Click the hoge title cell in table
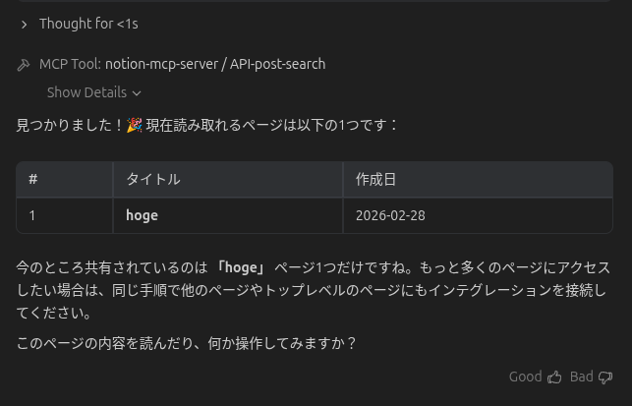The image size is (632, 406). (142, 215)
